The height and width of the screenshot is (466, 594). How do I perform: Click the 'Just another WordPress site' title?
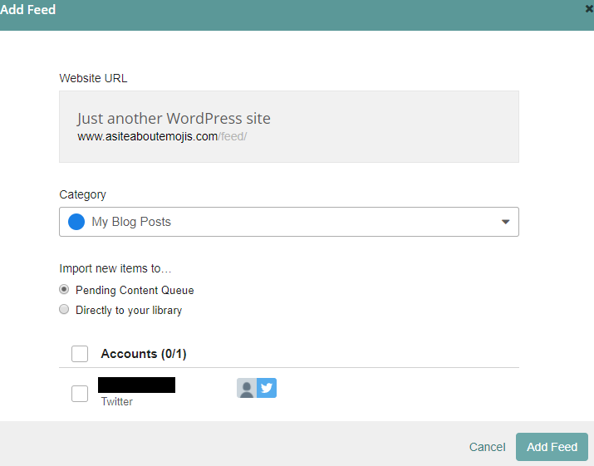[174, 118]
